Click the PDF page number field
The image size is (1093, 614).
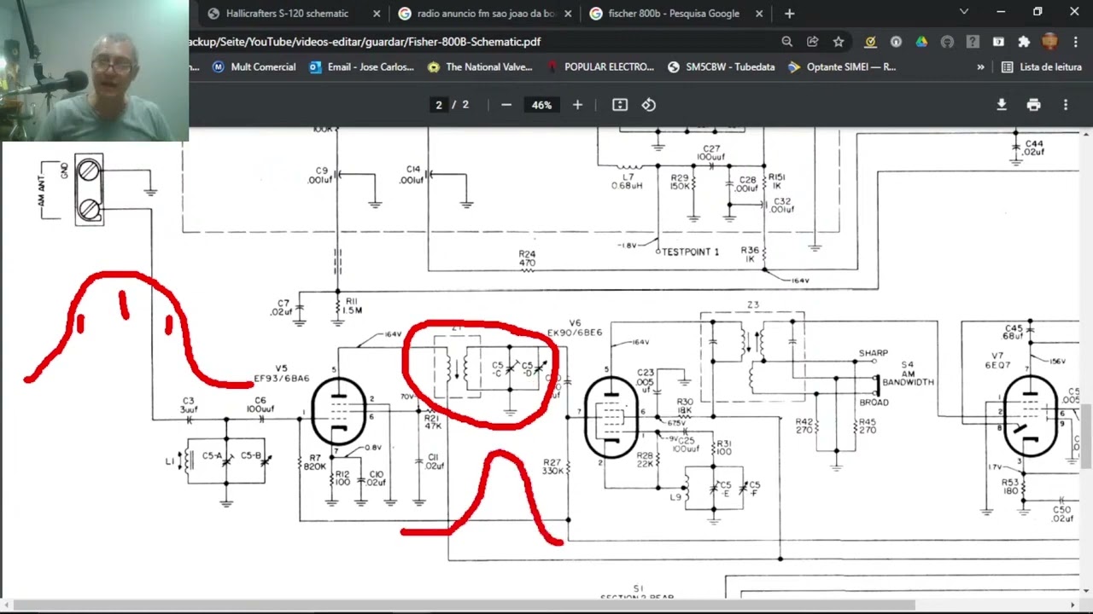tap(439, 105)
